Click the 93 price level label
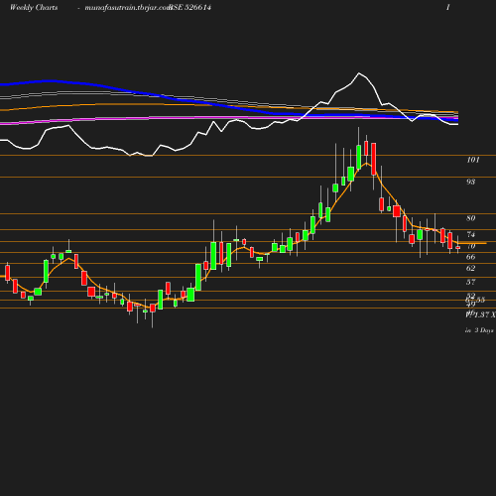496x496 pixels. (471, 182)
